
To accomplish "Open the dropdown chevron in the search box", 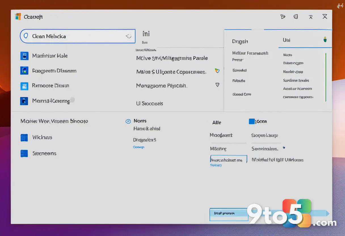I will click(129, 36).
